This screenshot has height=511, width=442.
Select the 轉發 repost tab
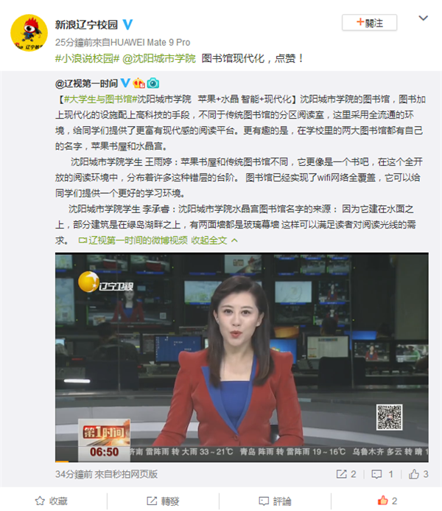[x=163, y=501]
